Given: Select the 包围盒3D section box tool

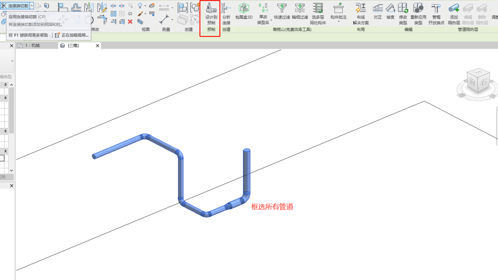Looking at the screenshot, I should [x=243, y=11].
